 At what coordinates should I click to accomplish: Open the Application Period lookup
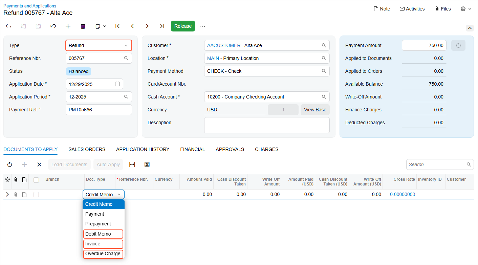pyautogui.click(x=126, y=97)
